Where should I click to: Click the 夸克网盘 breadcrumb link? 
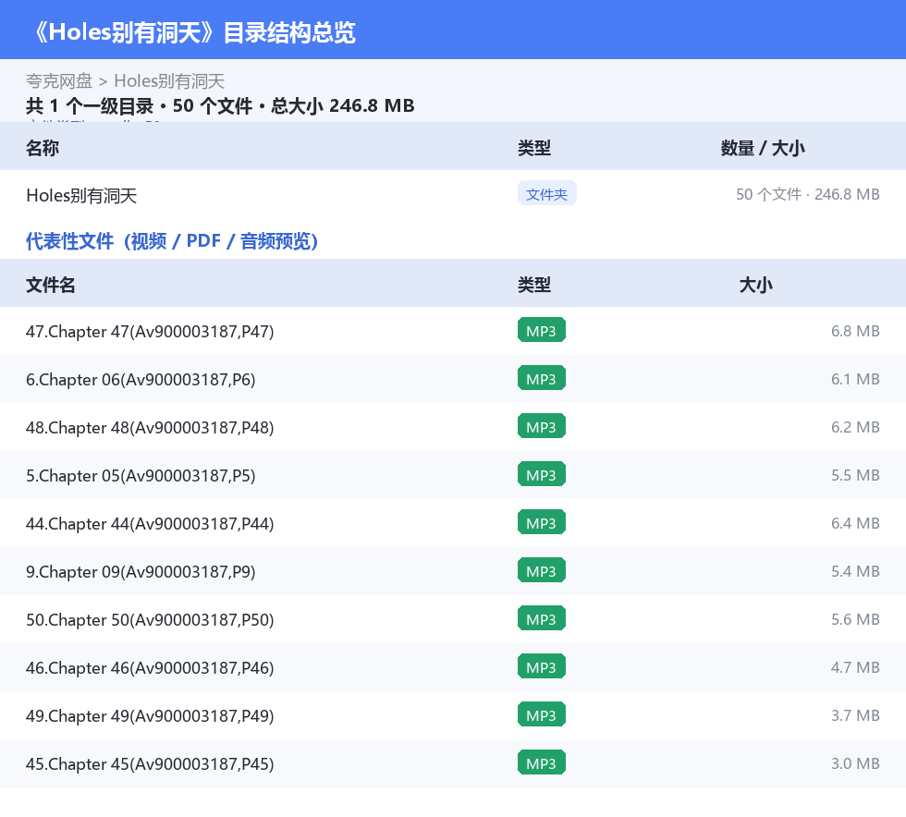pos(59,81)
